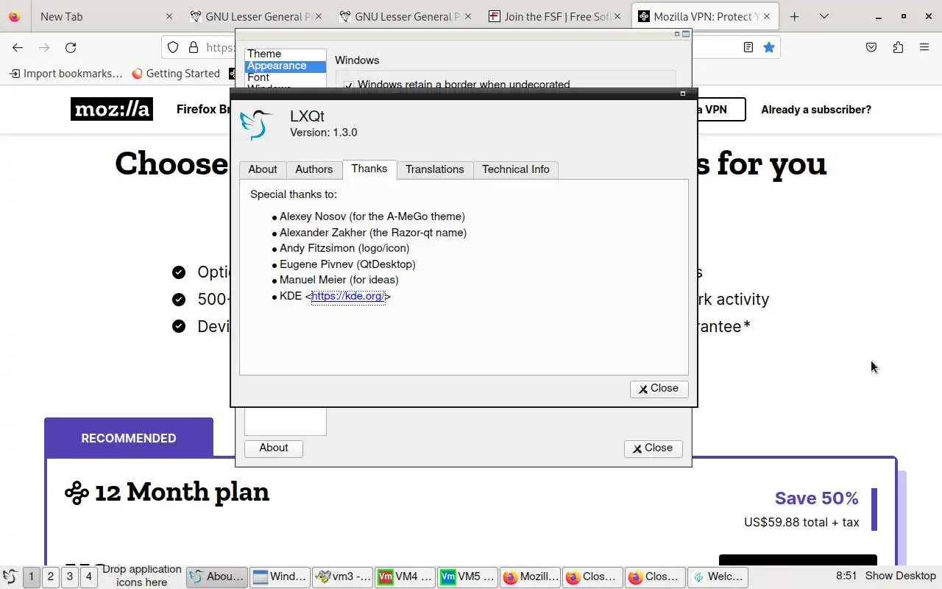Close the New Tab tab

tap(169, 16)
